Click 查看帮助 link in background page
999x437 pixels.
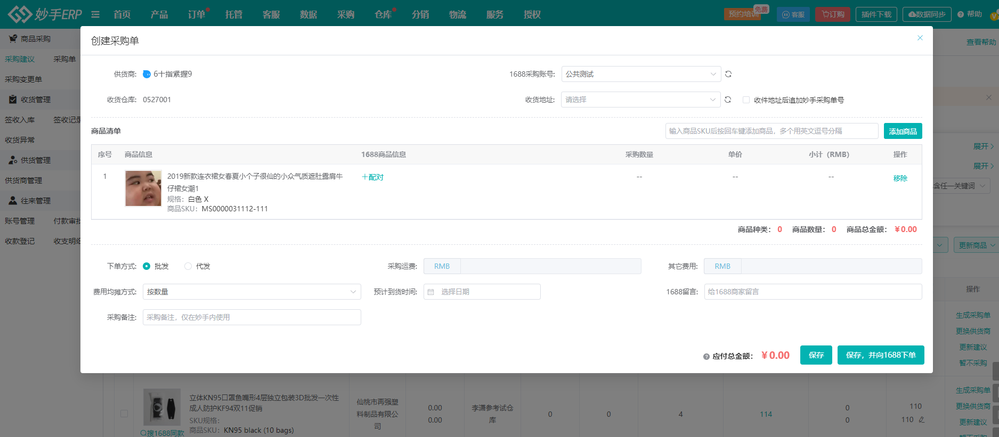coord(981,42)
